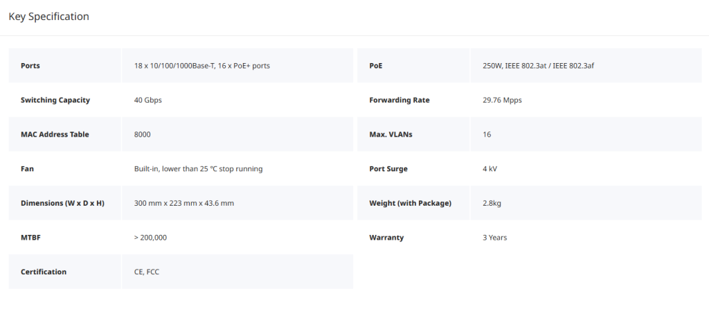Select the 250W IEEE 802.3at value
709x318 pixels.
538,66
